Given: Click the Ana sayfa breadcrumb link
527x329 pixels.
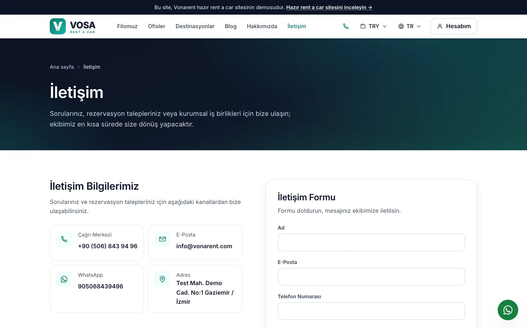Looking at the screenshot, I should (62, 67).
